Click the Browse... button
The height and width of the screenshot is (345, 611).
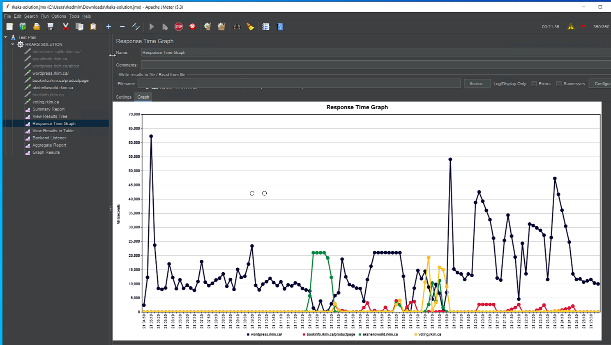point(477,84)
